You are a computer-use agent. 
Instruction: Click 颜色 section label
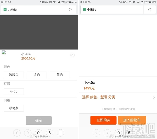[7, 67]
